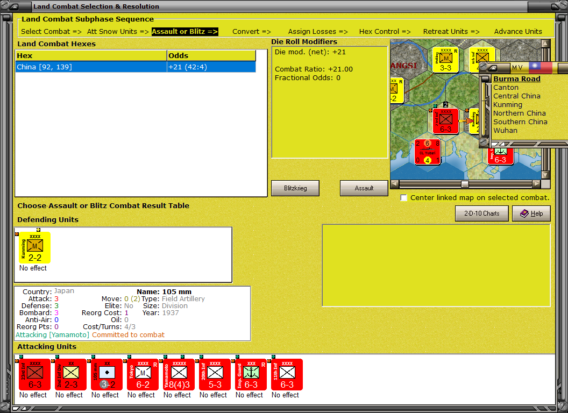Click the defending Kunming 2-2 unit
The width and height of the screenshot is (568, 413).
(33, 247)
